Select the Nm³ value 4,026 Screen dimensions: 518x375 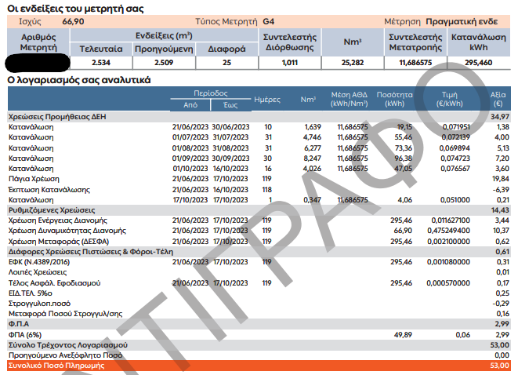click(x=312, y=169)
